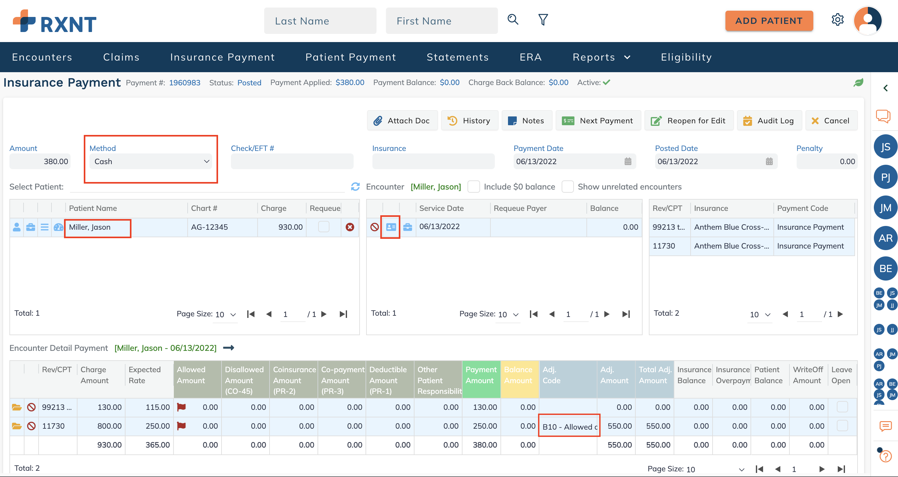Click the dashboard gauge icon for Miller, Jason
Screen dimensions: 898x477
point(58,227)
